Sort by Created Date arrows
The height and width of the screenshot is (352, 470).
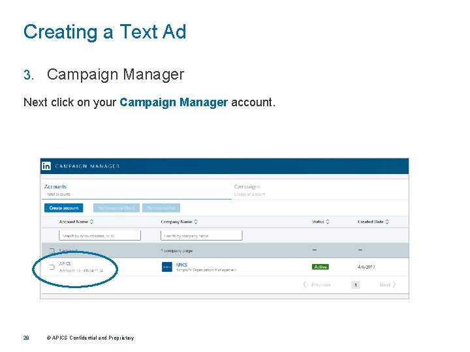click(x=388, y=222)
